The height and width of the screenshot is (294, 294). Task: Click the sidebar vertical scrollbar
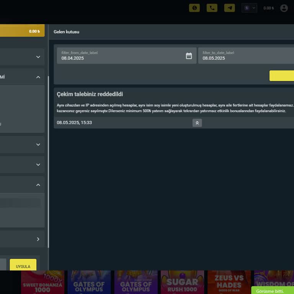point(48,162)
